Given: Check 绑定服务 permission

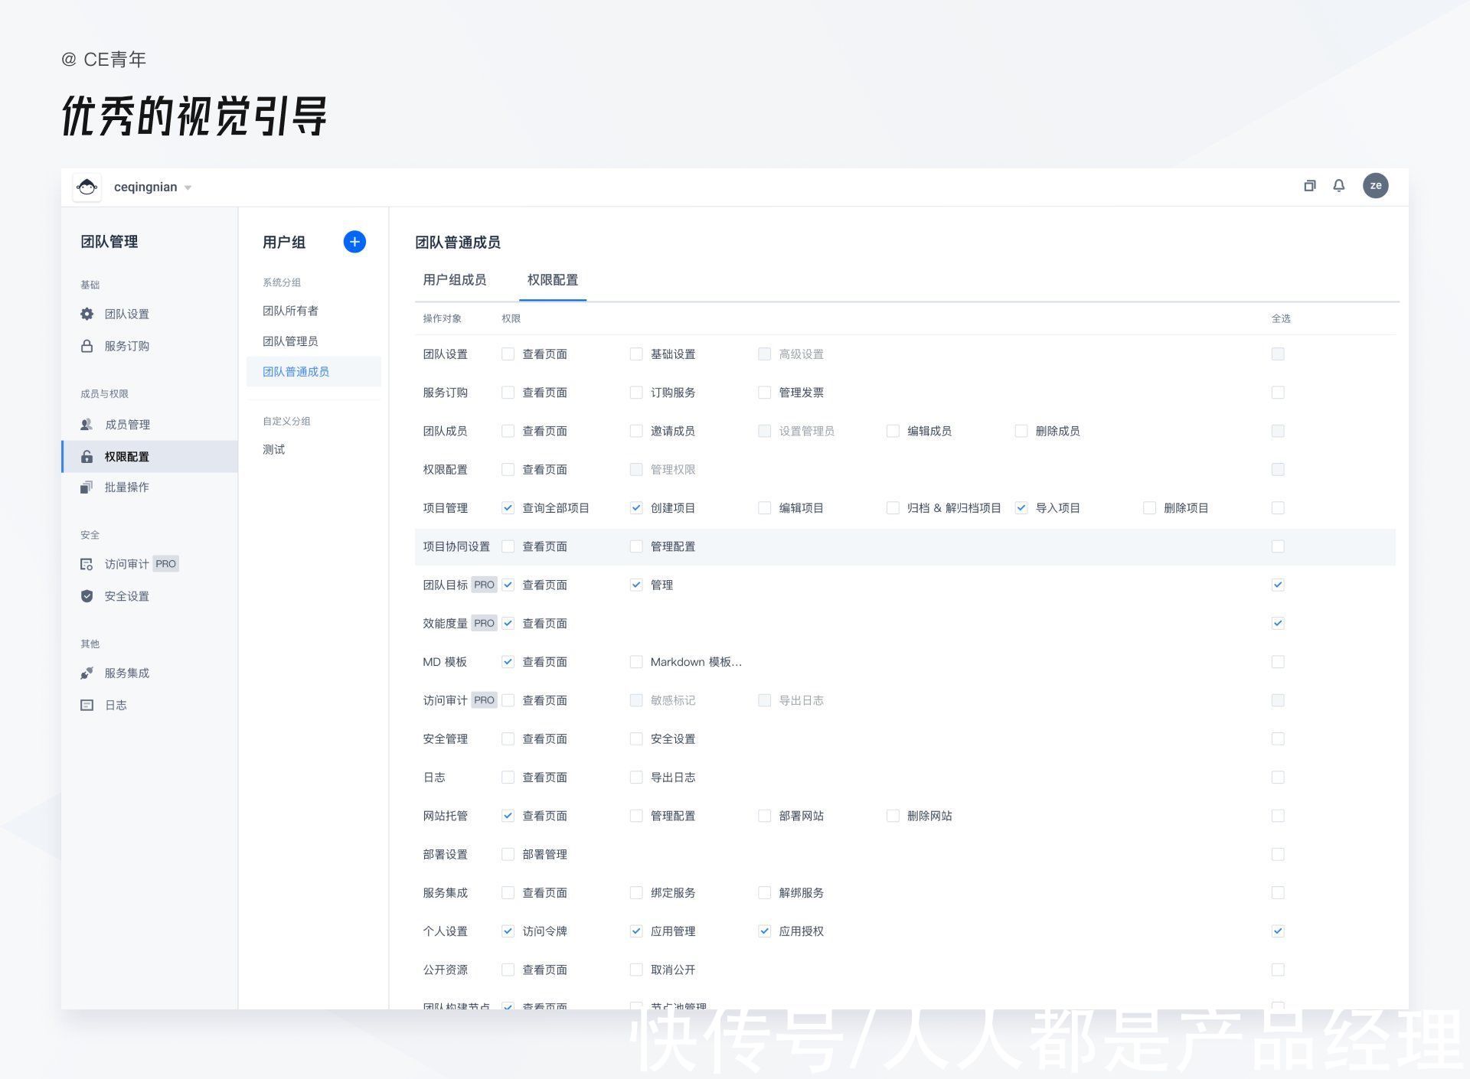Looking at the screenshot, I should (x=636, y=893).
